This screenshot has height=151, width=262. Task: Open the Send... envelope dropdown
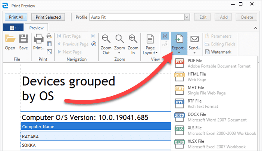195,44
